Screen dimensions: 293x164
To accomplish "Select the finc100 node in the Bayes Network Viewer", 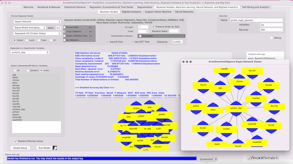I will (274, 106).
